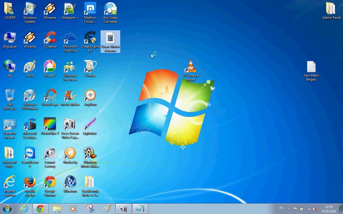Select the Mozilla Firefox desktop shortcut
This screenshot has width=343, height=214.
(x=30, y=186)
